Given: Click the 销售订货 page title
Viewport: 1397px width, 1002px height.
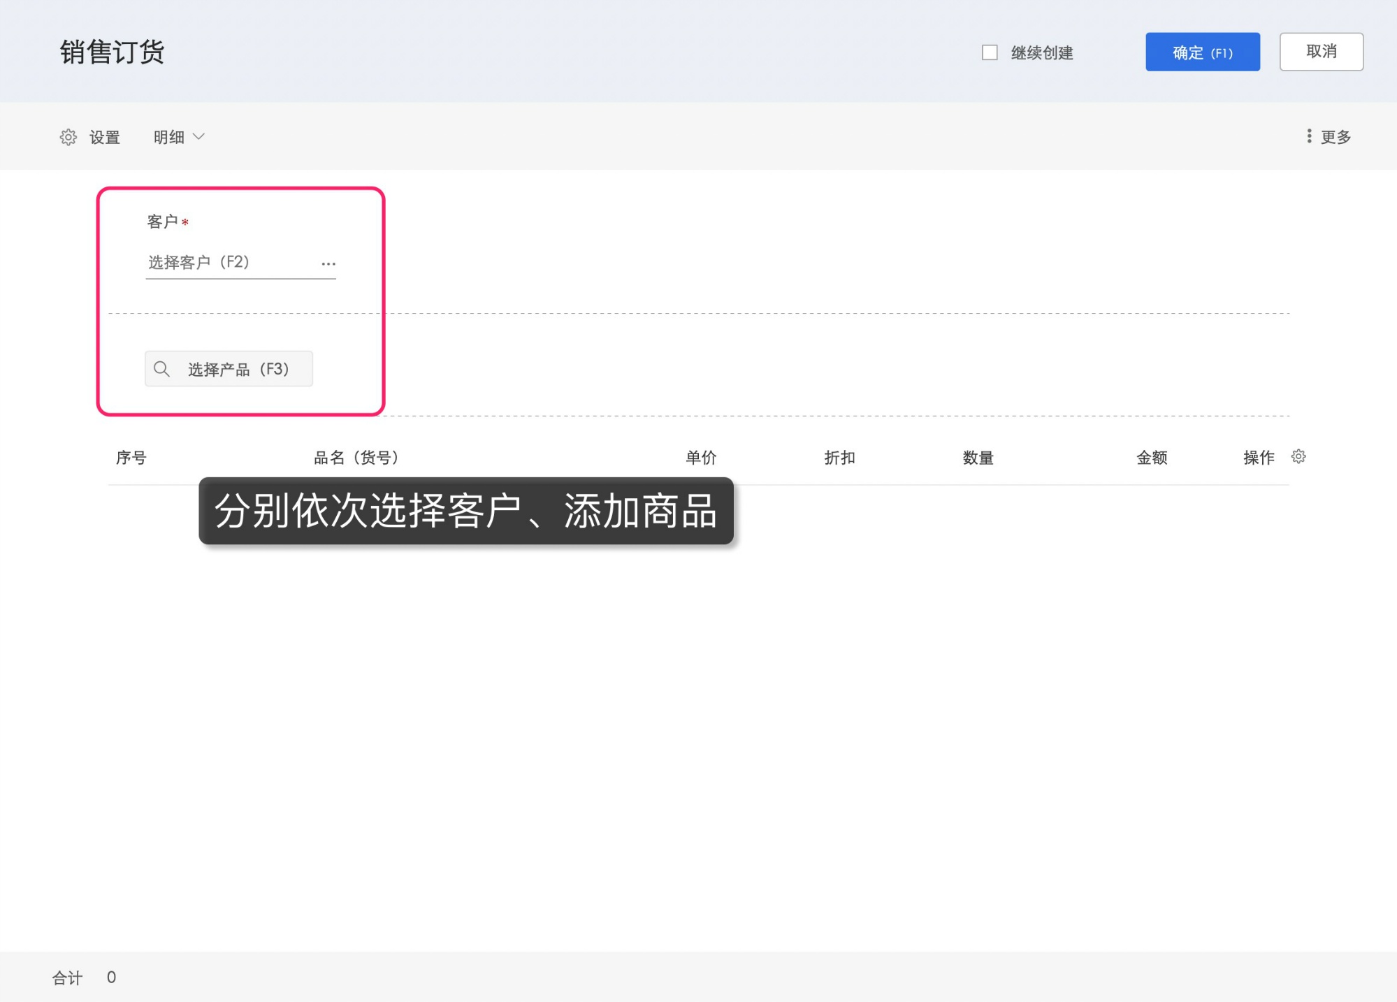Looking at the screenshot, I should (113, 52).
